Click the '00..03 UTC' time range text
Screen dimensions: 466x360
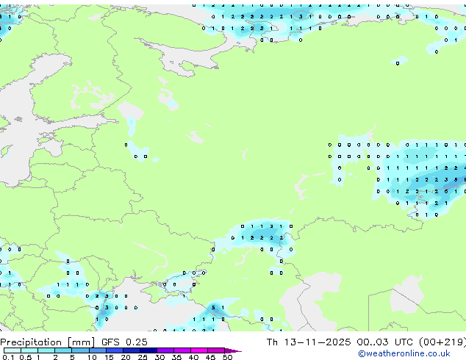coord(385,342)
